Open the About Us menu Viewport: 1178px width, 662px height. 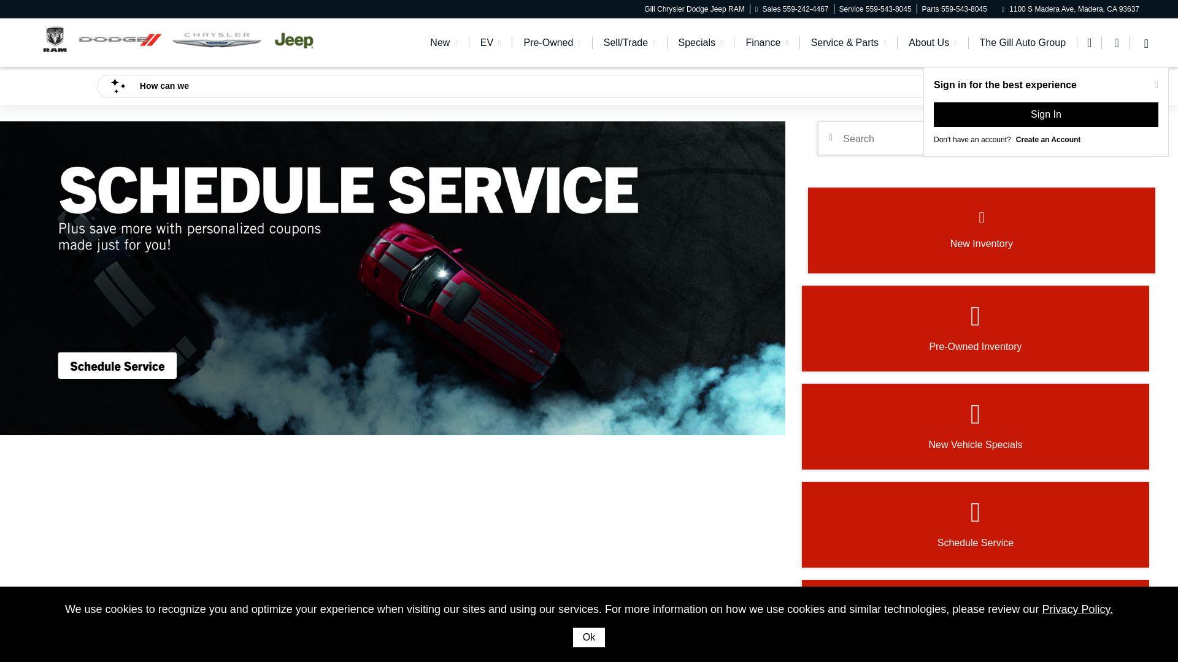pos(933,43)
